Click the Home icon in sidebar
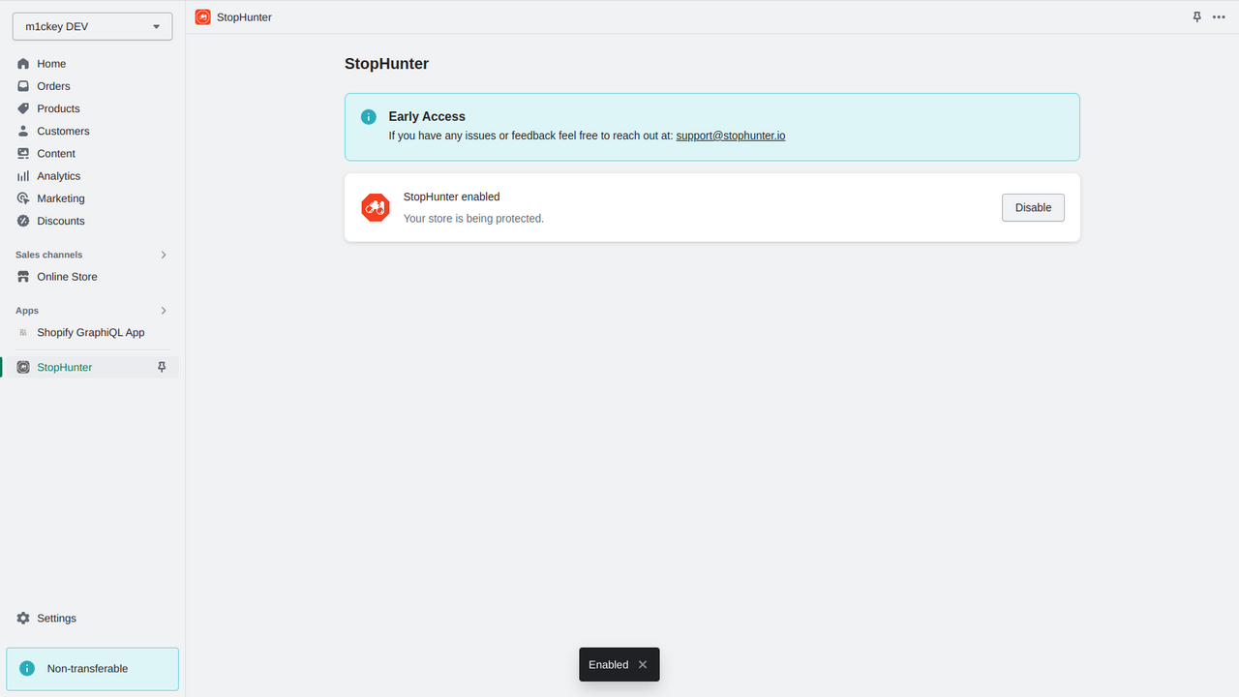The width and height of the screenshot is (1239, 697). pyautogui.click(x=23, y=64)
